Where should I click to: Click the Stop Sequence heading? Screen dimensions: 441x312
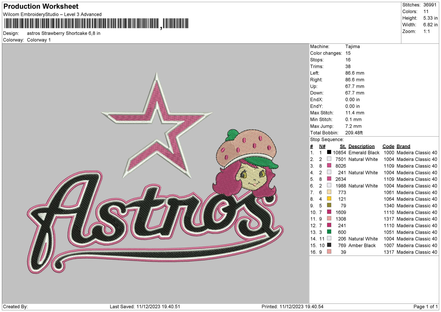tap(327, 139)
